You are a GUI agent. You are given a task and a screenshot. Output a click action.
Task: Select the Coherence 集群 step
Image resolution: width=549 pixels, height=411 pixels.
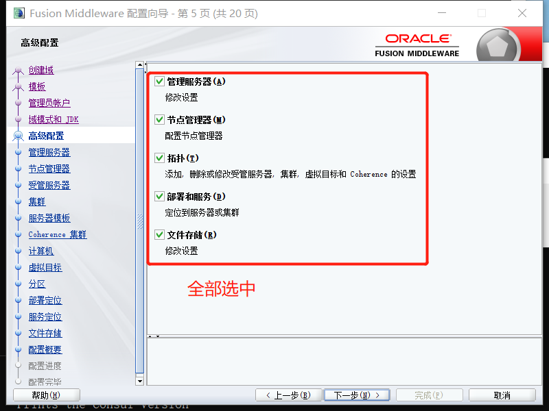[57, 234]
